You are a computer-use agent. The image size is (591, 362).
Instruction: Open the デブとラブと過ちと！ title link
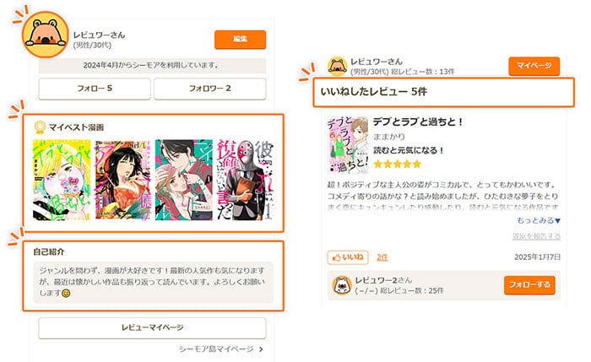click(418, 122)
